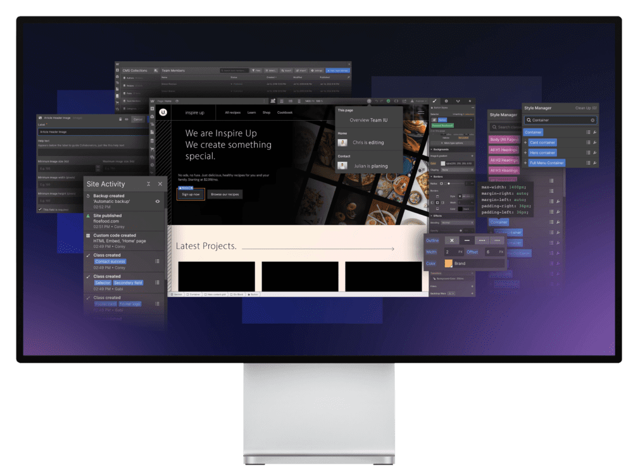Close the Site Activity panel
633x476 pixels.
pos(160,184)
